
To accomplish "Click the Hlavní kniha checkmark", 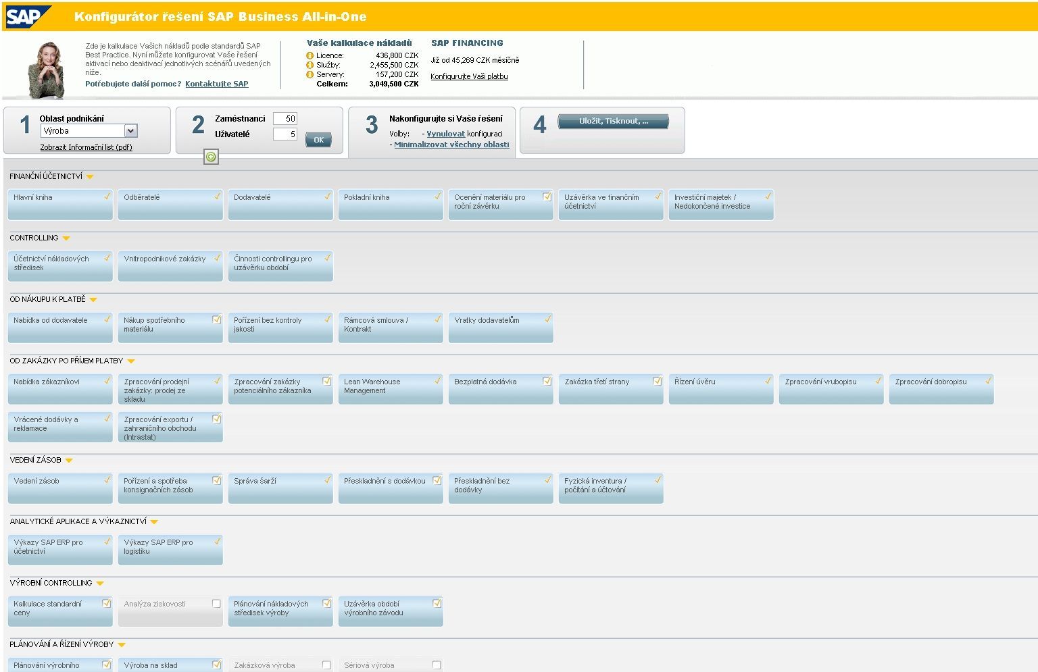I will tap(107, 196).
